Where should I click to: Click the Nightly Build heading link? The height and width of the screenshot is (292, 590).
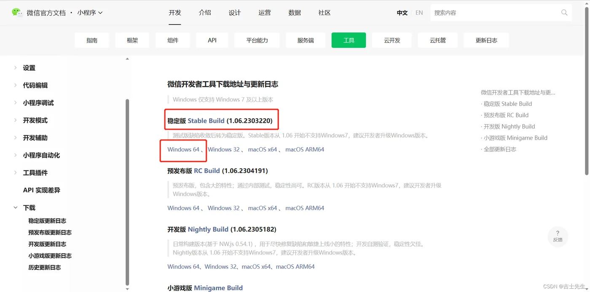(x=208, y=229)
